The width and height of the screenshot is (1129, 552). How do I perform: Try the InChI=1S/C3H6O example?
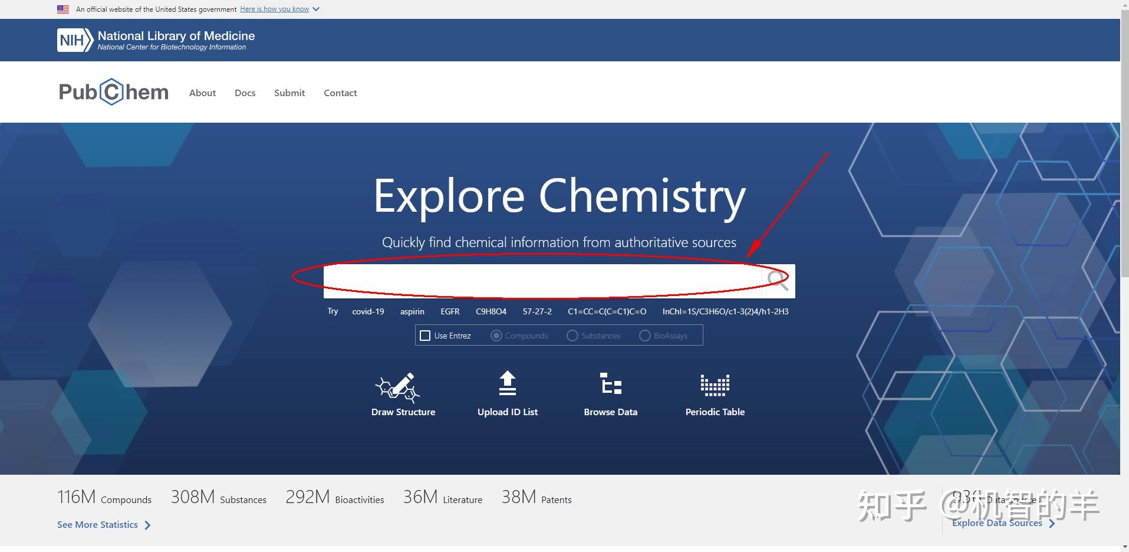click(x=725, y=311)
